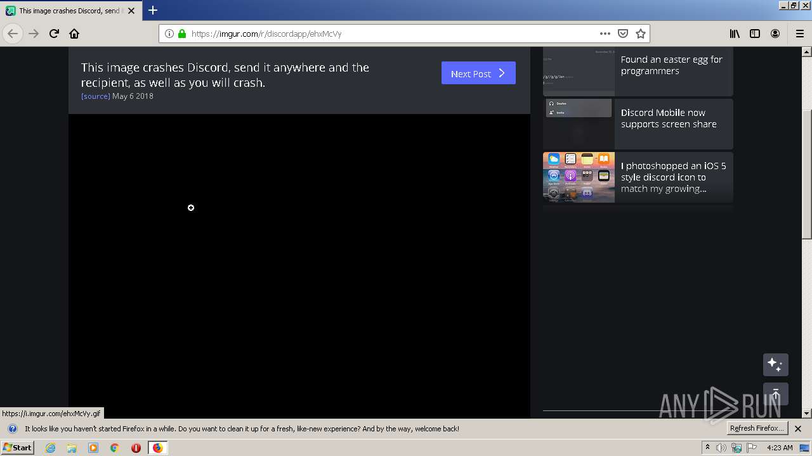Launch Internet Explorer from the taskbar

pyautogui.click(x=50, y=448)
